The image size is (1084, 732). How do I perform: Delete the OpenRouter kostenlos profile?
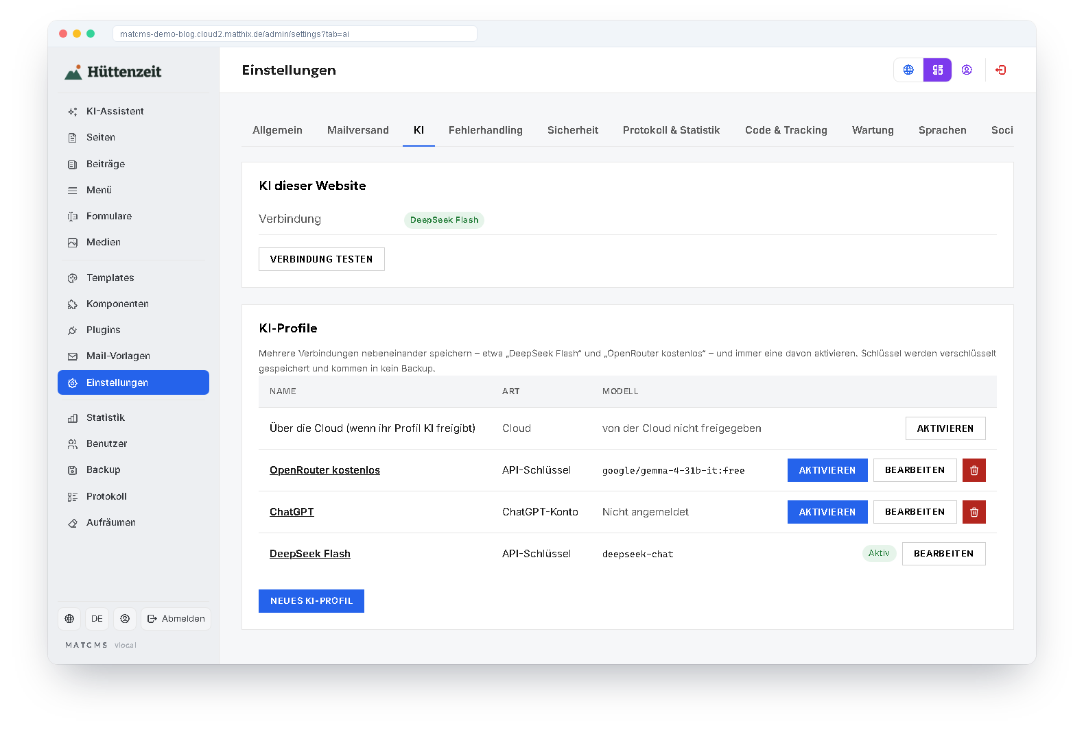(974, 470)
